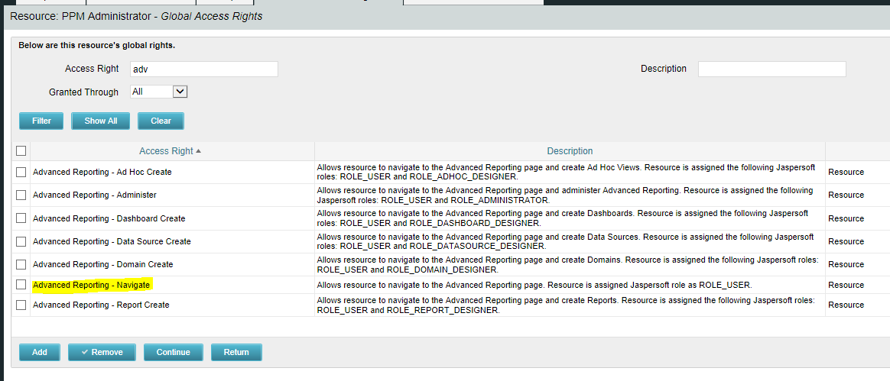Click Advanced Reporting - Dashboard Create text
The height and width of the screenshot is (381, 890).
(109, 218)
